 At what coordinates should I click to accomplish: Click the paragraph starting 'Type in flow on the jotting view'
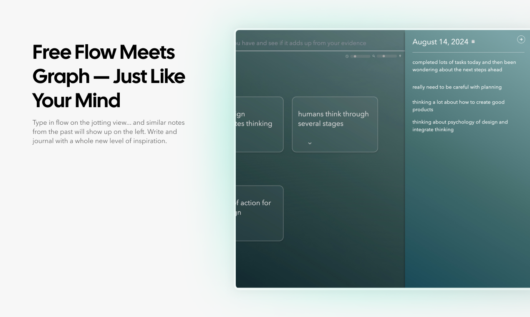pos(109,132)
